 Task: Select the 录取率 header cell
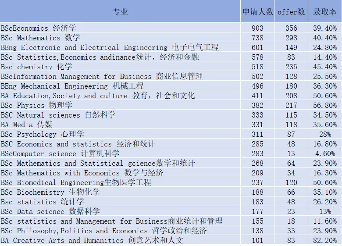pos(325,11)
